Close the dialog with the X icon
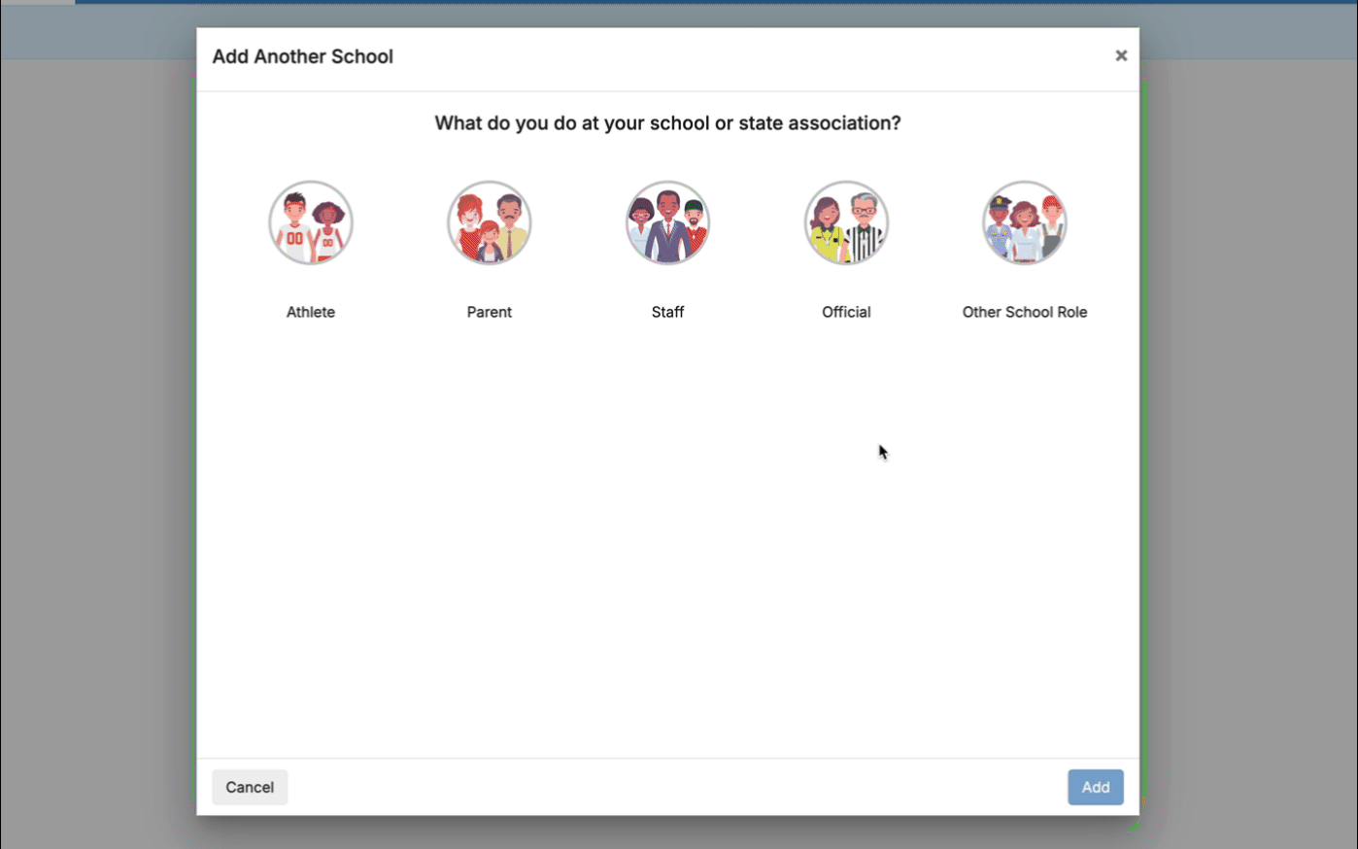 point(1121,56)
